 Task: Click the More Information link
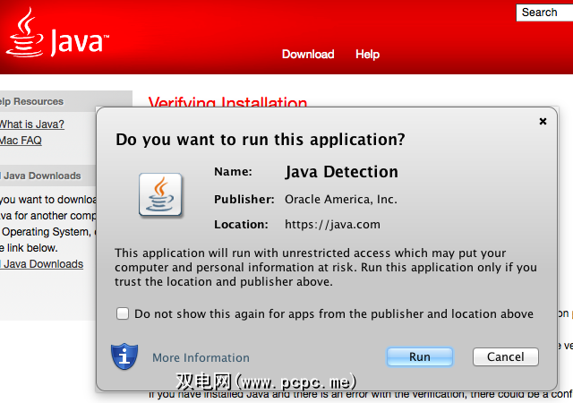tap(201, 357)
